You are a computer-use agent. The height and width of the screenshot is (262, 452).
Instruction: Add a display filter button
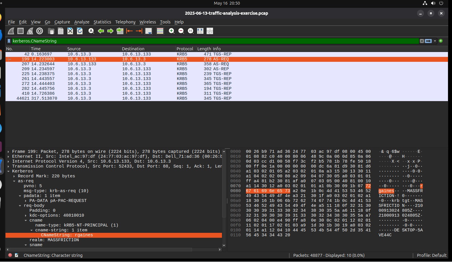pos(441,41)
